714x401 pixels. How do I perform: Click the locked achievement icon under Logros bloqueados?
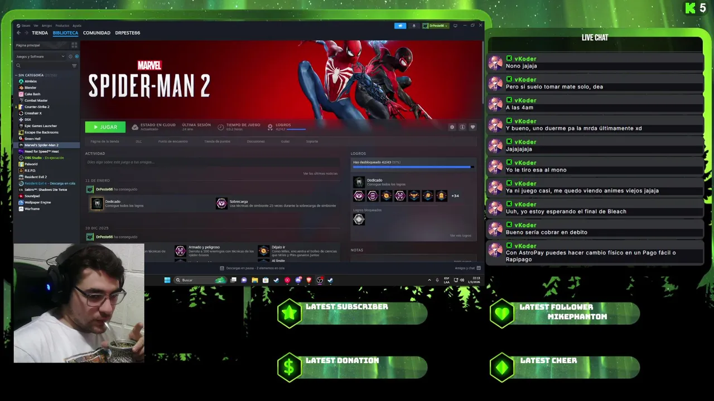click(x=359, y=219)
